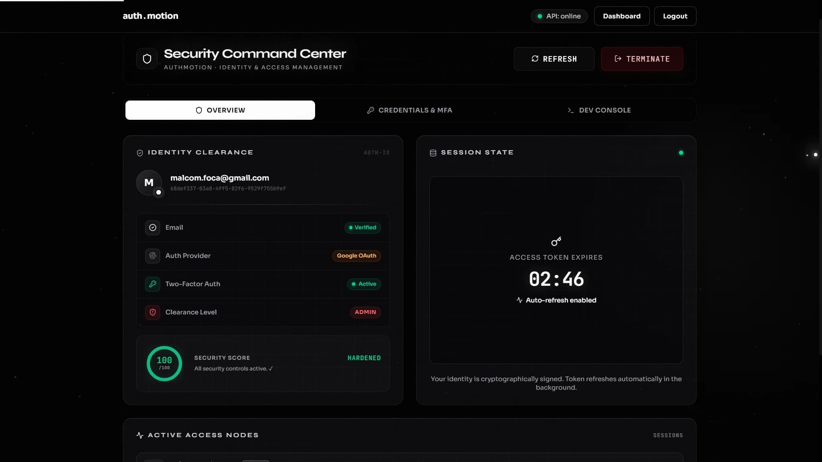Click the 'All security controls active' text

[233, 369]
